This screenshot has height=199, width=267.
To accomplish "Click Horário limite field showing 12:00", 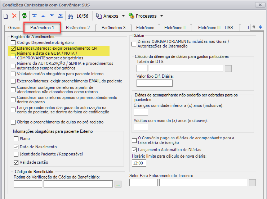I will (x=139, y=163).
